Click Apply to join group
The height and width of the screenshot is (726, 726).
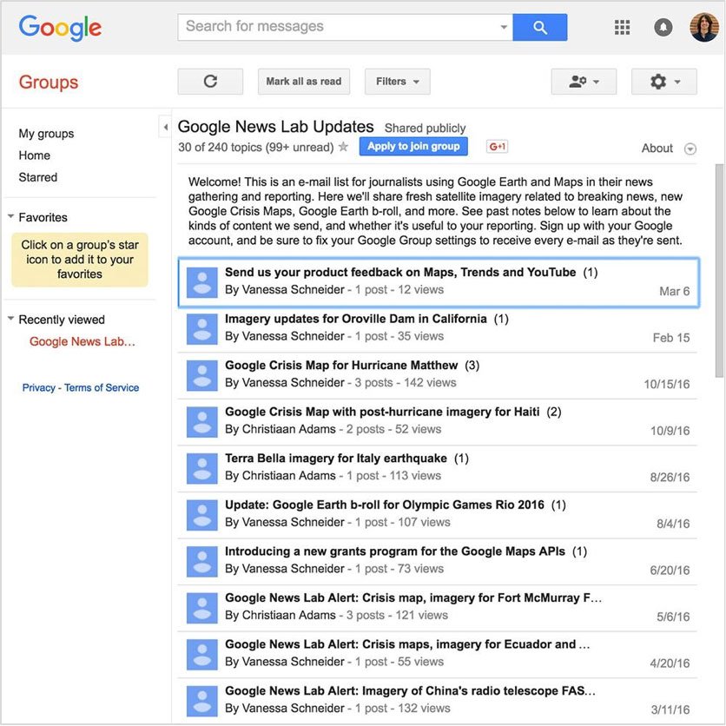[413, 146]
